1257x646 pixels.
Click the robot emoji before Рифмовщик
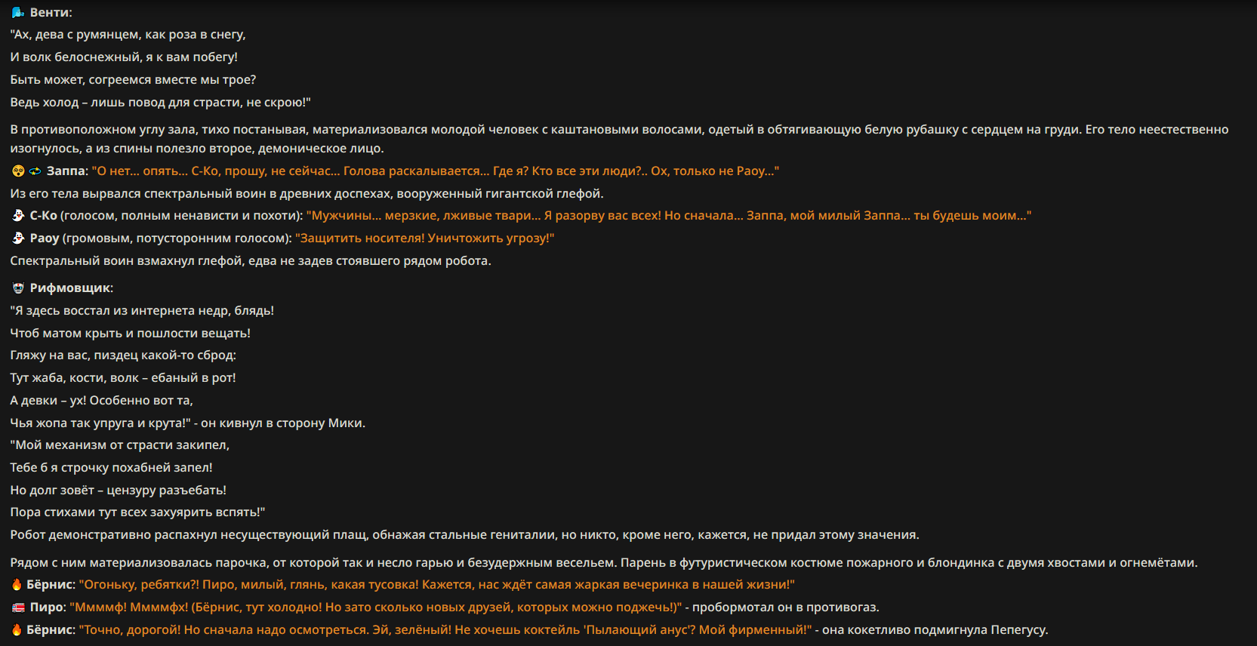[x=18, y=288]
